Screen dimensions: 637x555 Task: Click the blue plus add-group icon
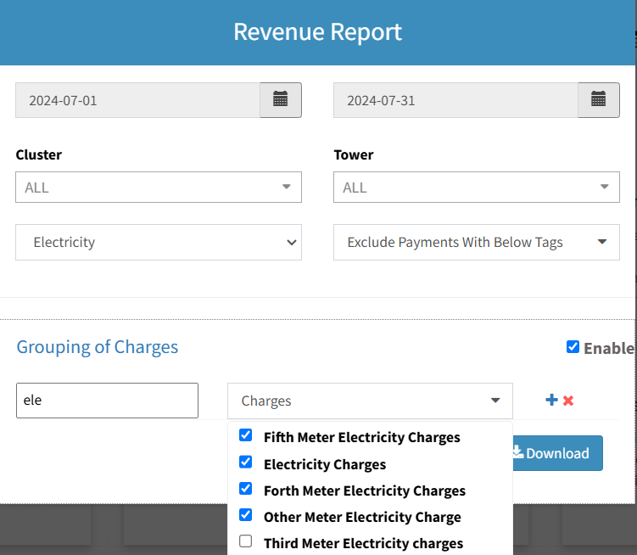551,400
